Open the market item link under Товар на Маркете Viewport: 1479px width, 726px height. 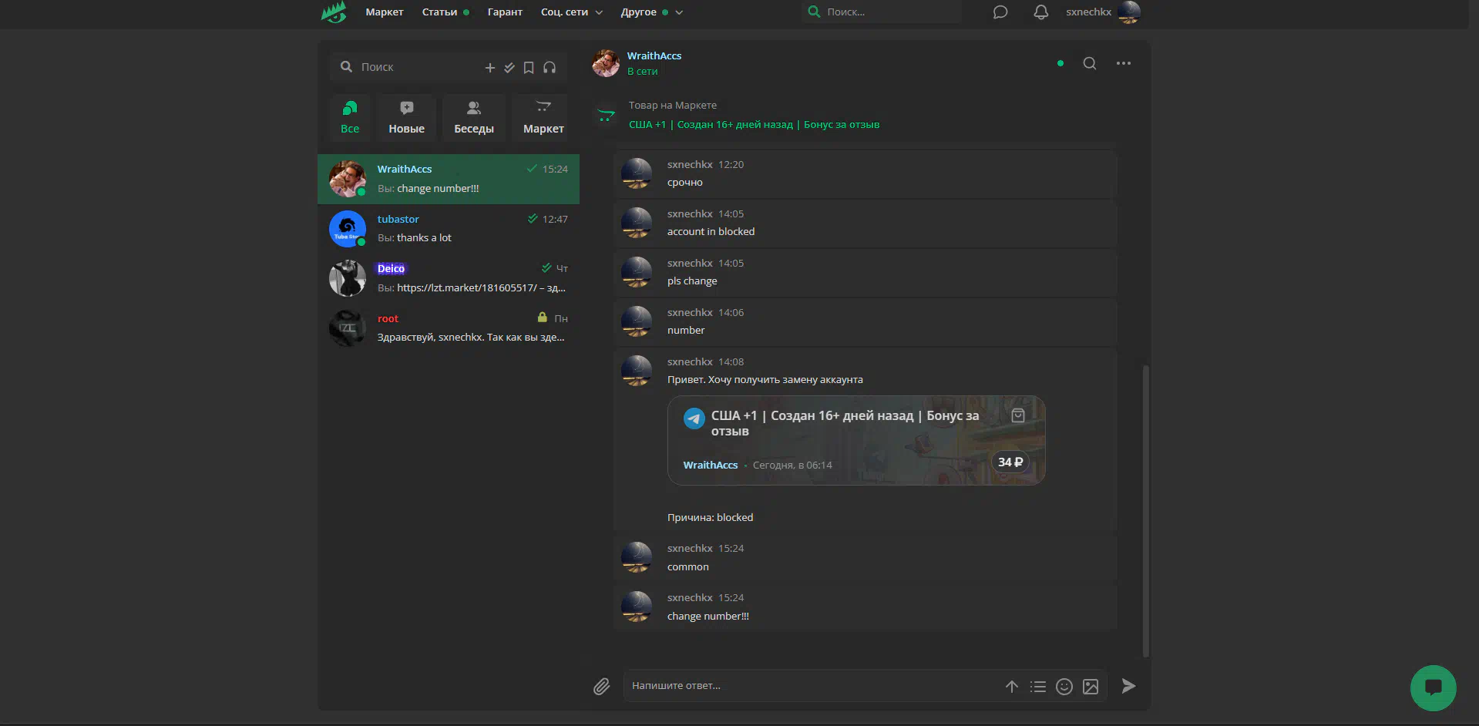754,125
